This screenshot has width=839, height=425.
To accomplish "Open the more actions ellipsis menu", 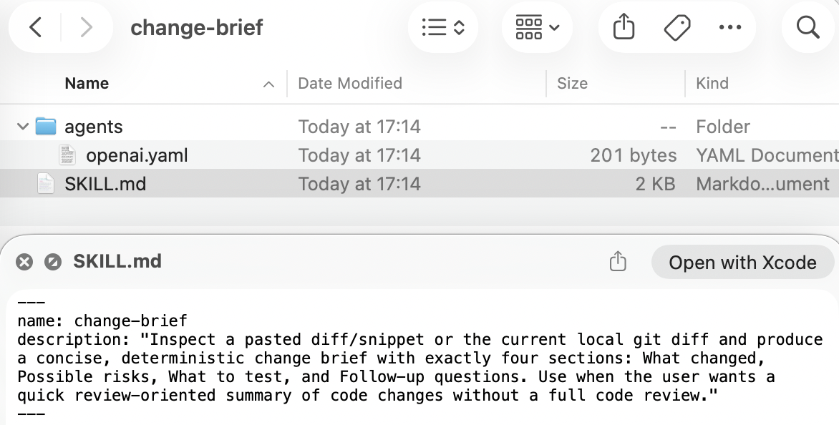I will 729,28.
